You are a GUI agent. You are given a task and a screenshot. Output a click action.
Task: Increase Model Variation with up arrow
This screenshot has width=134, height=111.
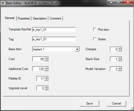120,68
